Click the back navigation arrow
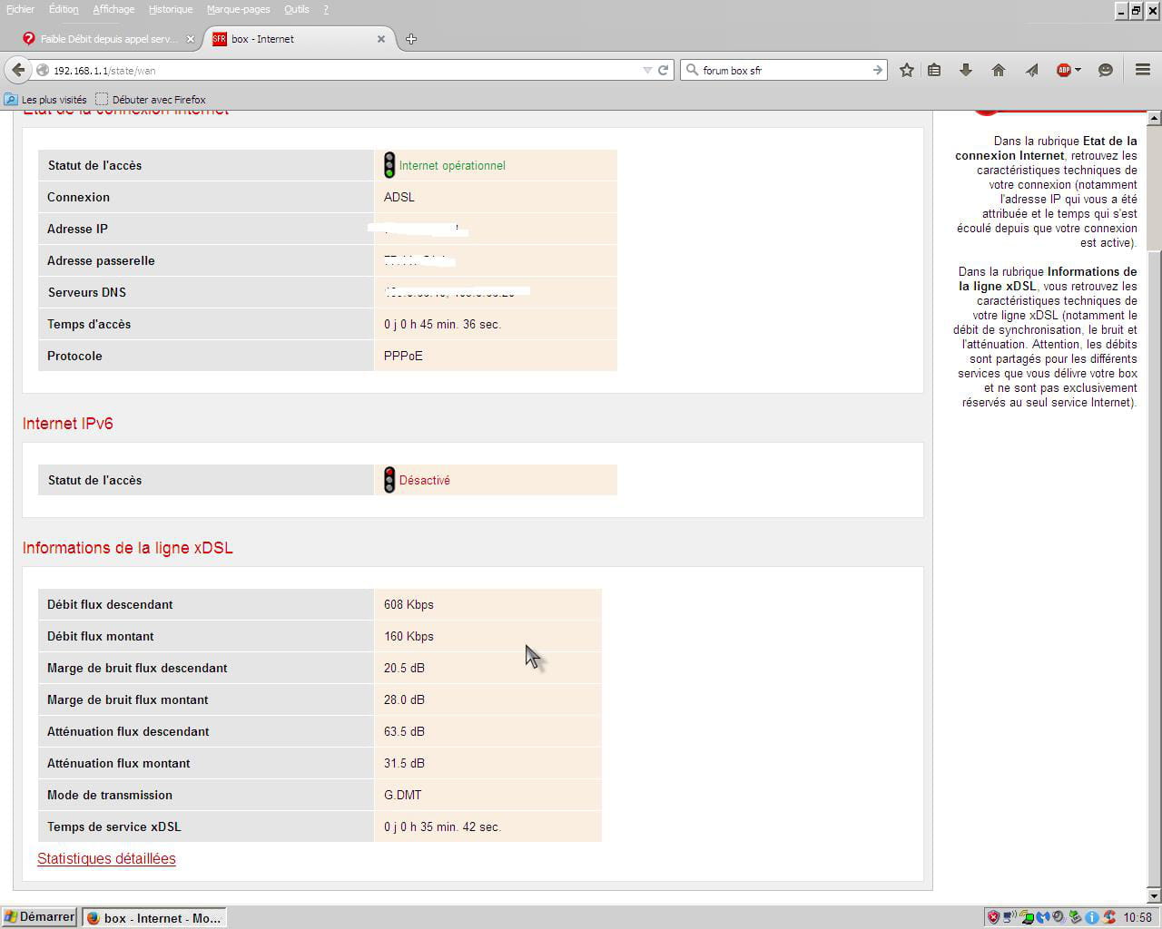This screenshot has width=1162, height=929. 18,70
